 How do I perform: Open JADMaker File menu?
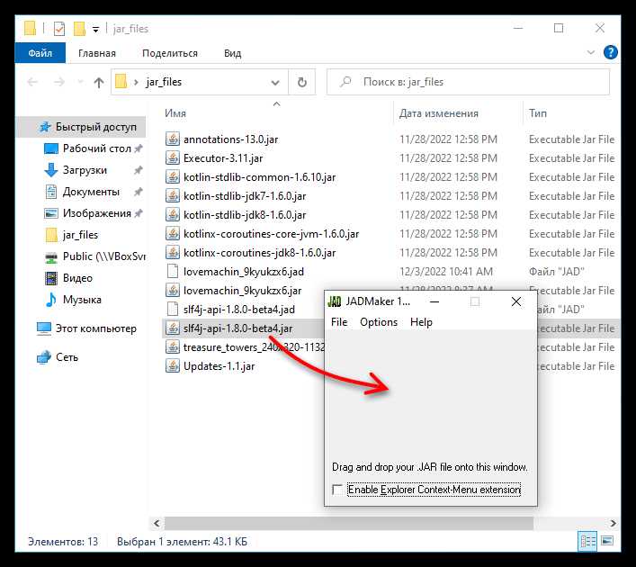coord(339,322)
